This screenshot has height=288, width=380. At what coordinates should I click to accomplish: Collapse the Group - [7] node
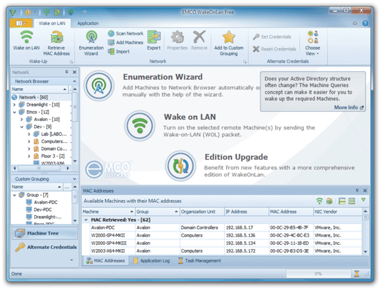click(14, 195)
